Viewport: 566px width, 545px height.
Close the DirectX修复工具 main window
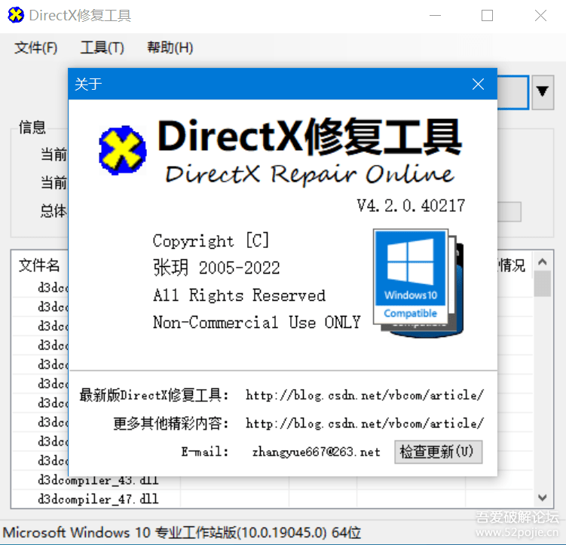540,16
